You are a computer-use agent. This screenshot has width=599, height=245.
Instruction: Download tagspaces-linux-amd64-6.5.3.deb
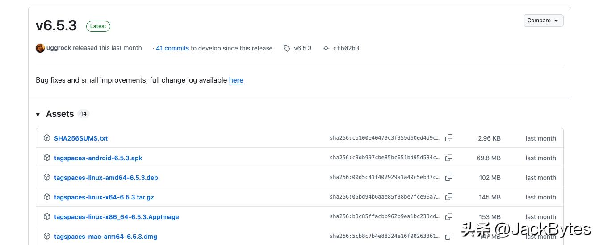[x=106, y=178]
